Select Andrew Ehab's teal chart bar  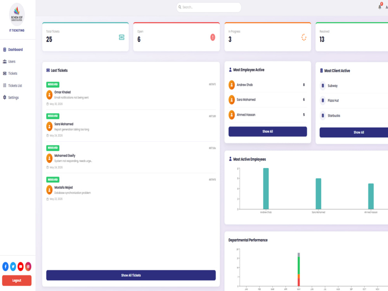(x=266, y=189)
